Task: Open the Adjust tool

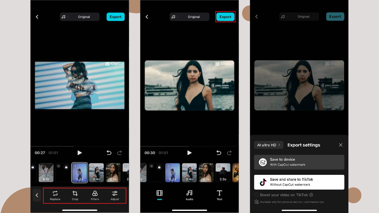Action: (x=115, y=196)
